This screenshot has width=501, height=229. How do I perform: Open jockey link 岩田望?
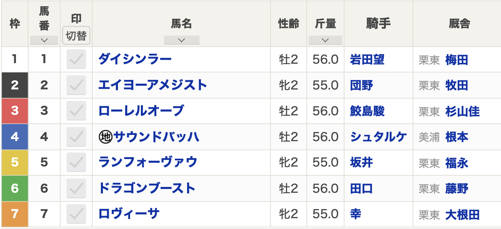[367, 60]
